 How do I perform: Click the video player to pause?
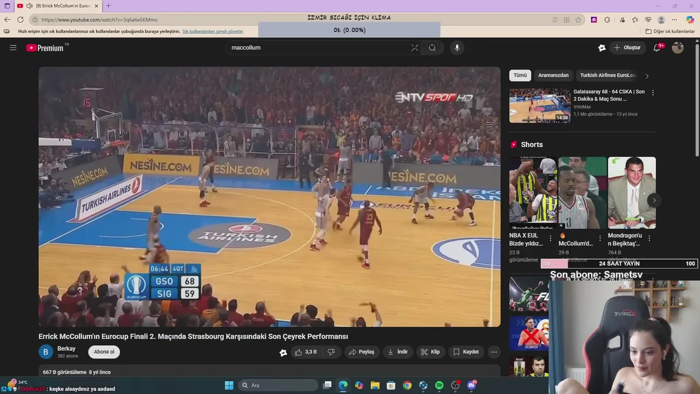point(269,197)
